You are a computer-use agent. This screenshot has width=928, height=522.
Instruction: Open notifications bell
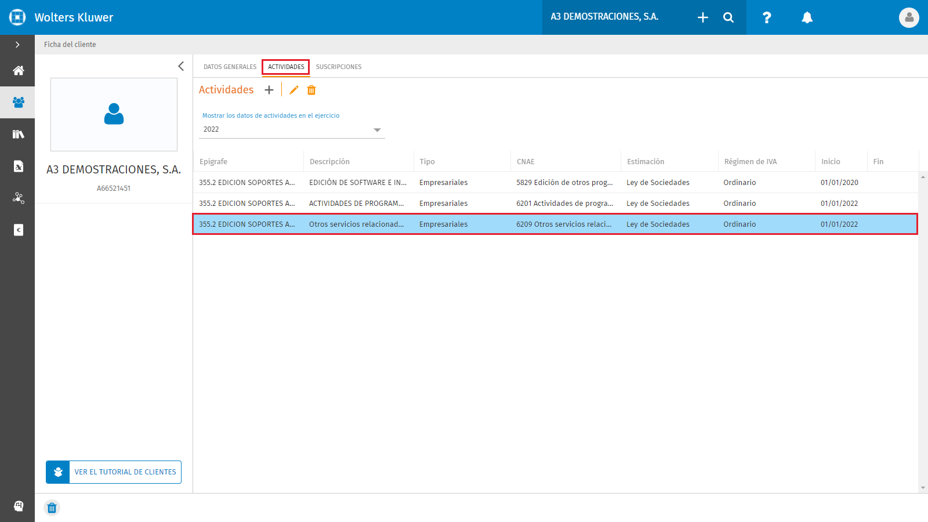[807, 17]
